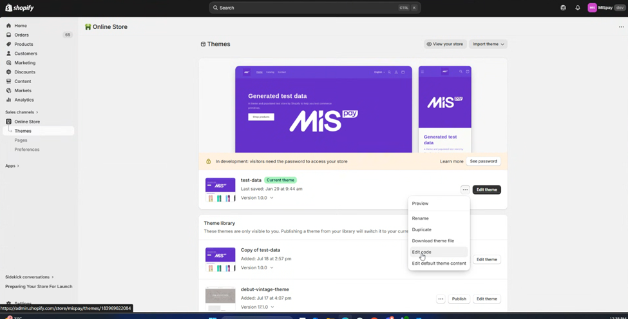Open page options three-dot menu at top right
The image size is (628, 319).
tap(621, 27)
